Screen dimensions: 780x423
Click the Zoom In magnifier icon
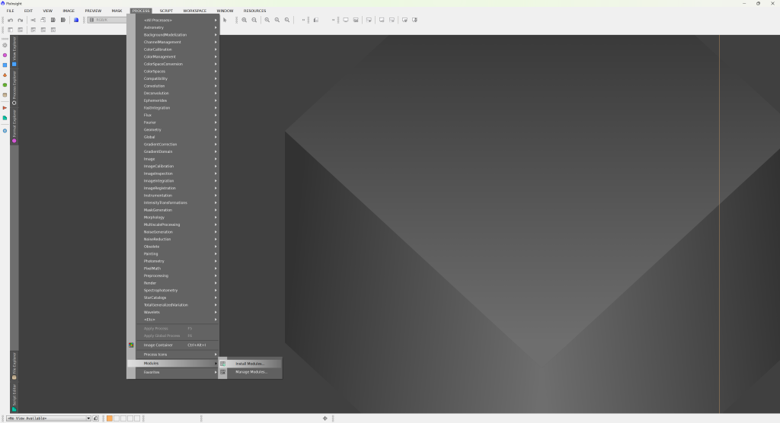[245, 20]
